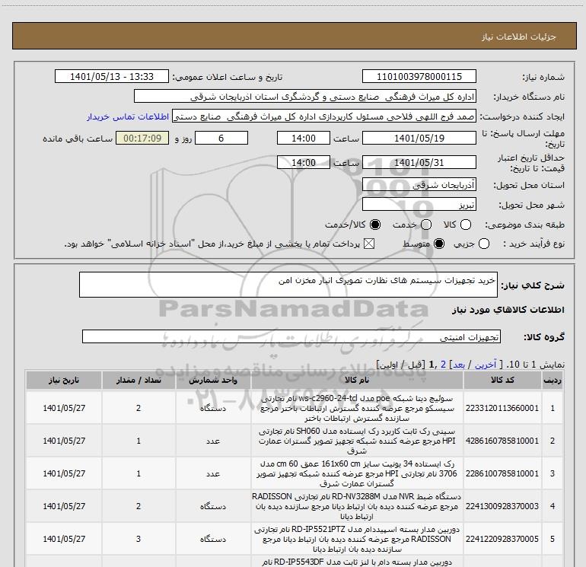The image size is (586, 567).
Task: Click the quantity 3 in row 5
Action: tap(139, 539)
